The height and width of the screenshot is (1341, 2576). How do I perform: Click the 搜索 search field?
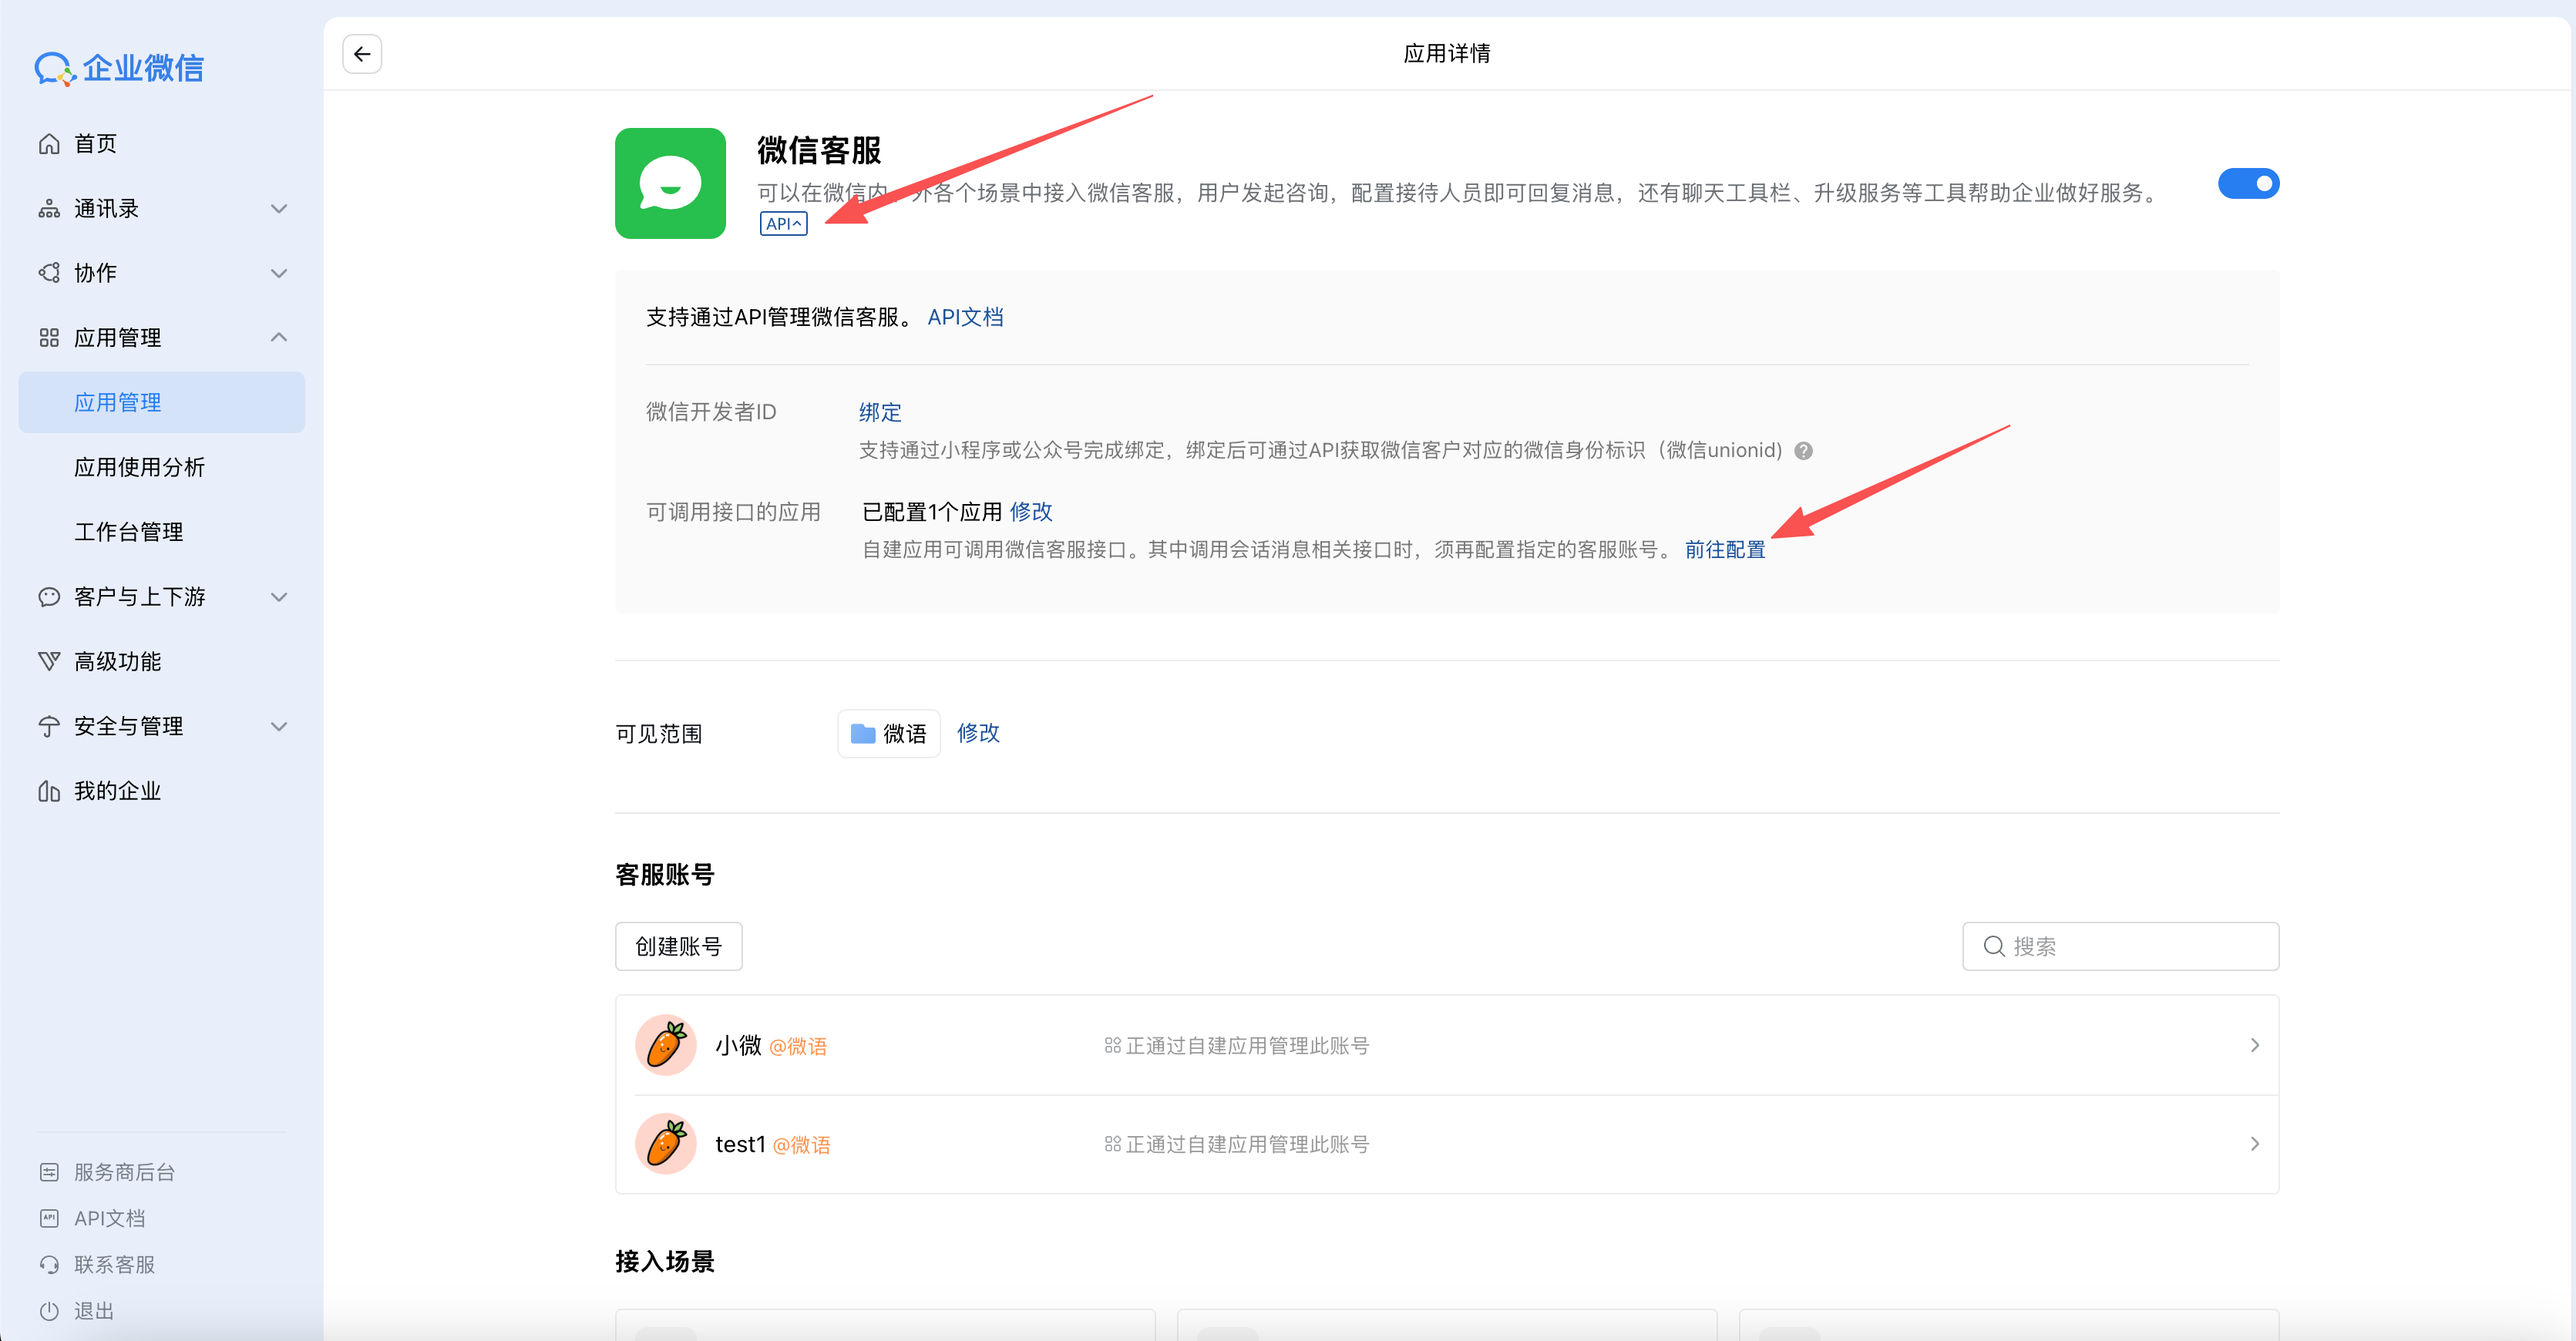(x=2120, y=946)
